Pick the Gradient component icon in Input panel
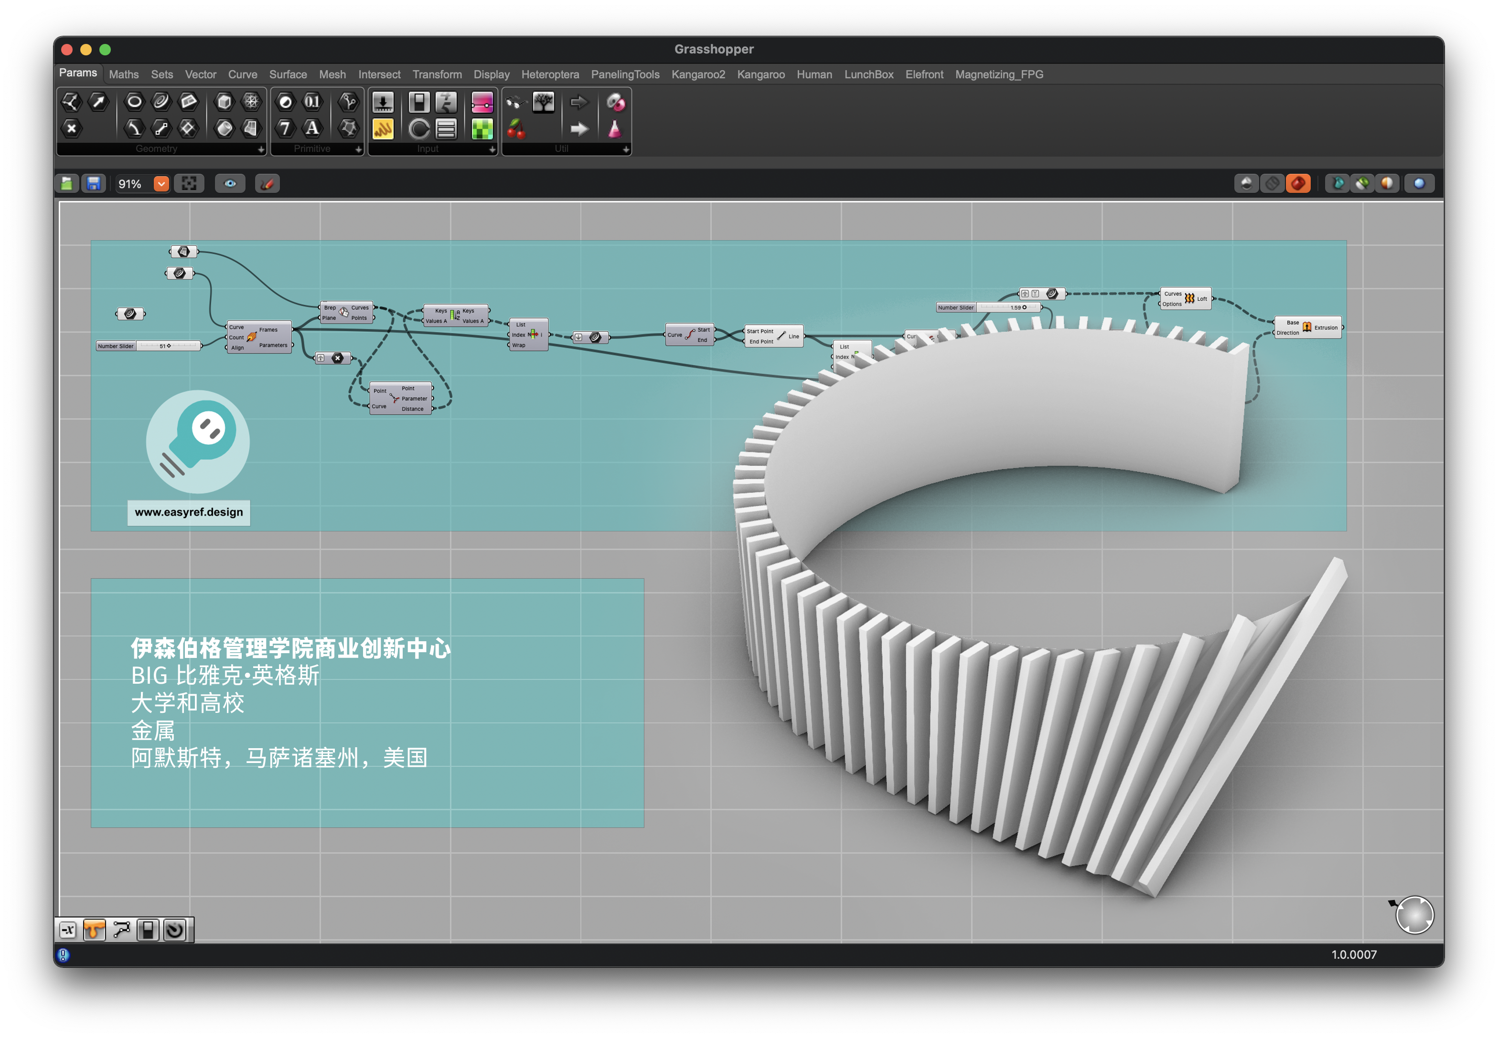The height and width of the screenshot is (1038, 1498). coord(481,102)
